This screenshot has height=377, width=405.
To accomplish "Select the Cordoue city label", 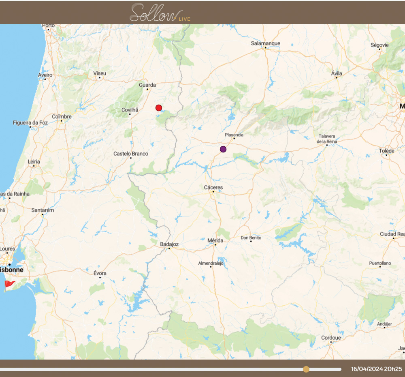I will tap(331, 338).
